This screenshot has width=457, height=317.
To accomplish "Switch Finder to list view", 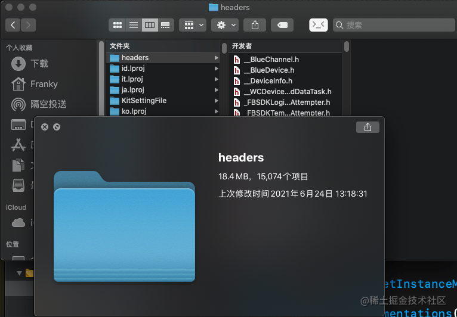I will 134,25.
